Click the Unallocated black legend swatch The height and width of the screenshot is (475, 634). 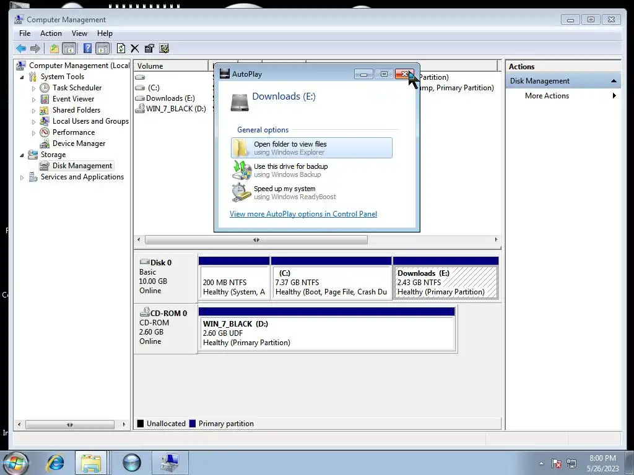pyautogui.click(x=141, y=424)
